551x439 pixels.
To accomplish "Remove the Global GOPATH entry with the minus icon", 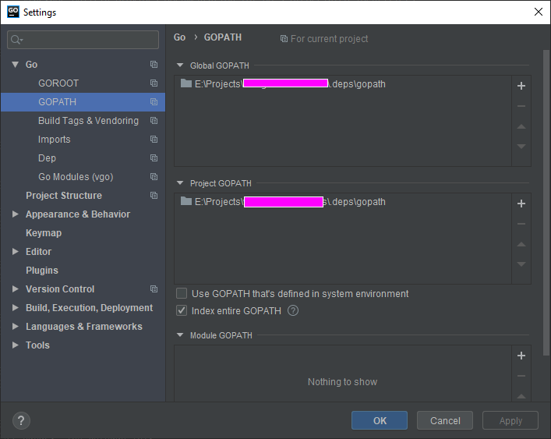I will click(x=521, y=106).
